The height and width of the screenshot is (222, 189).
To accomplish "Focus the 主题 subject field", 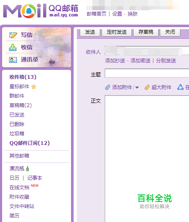I will pos(147,73).
